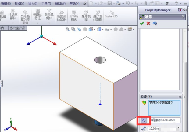Toggle the Instant3D button

[111, 14]
